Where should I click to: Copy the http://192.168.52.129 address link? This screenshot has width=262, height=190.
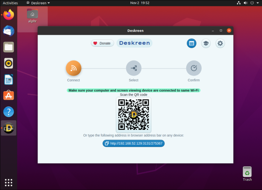[x=134, y=143]
